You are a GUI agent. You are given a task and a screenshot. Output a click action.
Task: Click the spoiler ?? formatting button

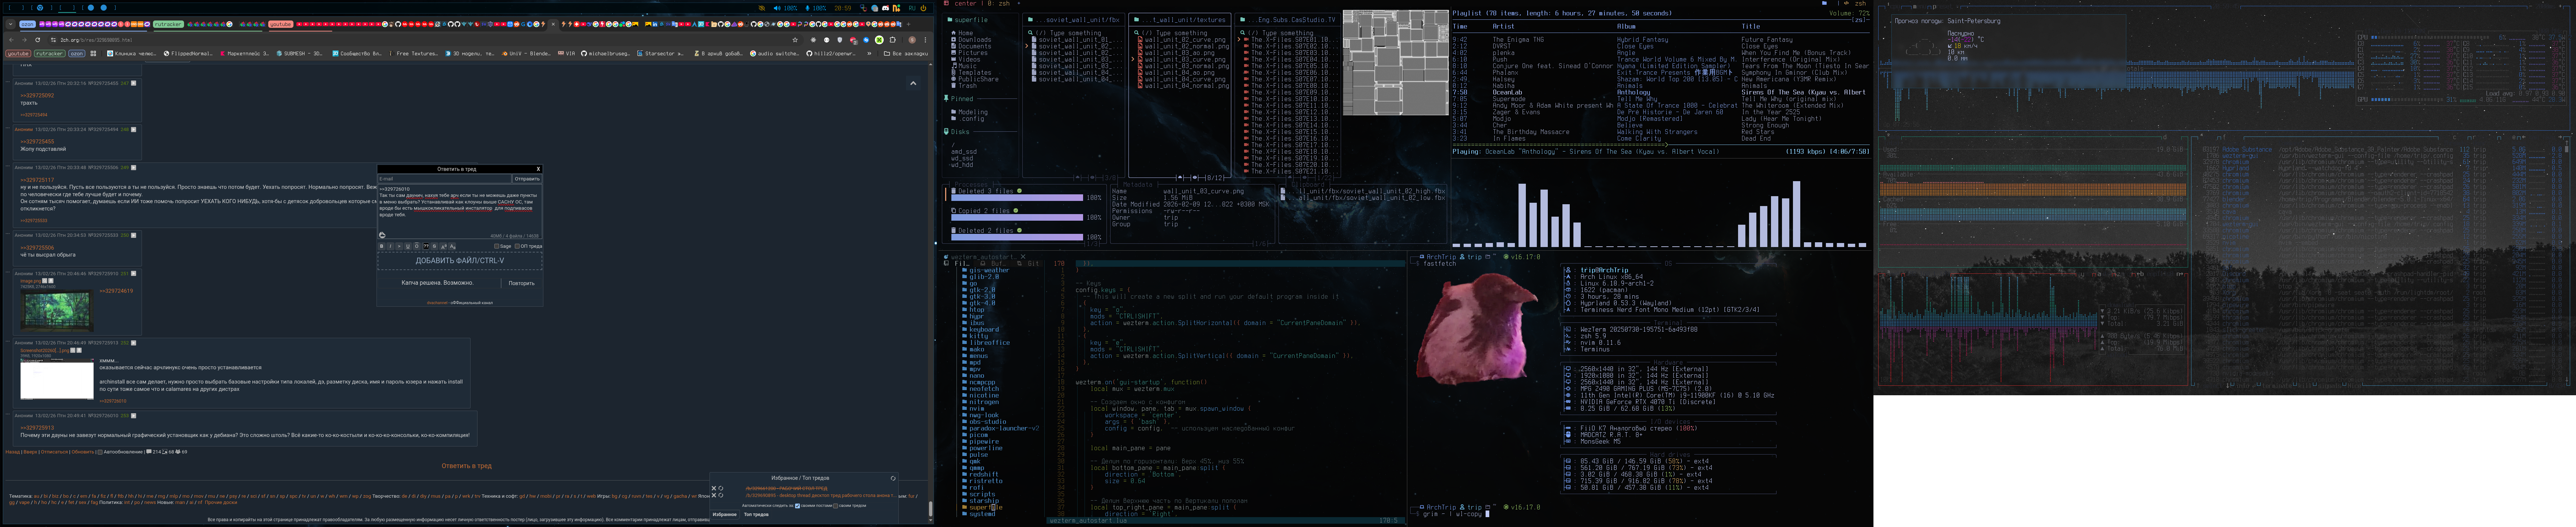(x=426, y=246)
